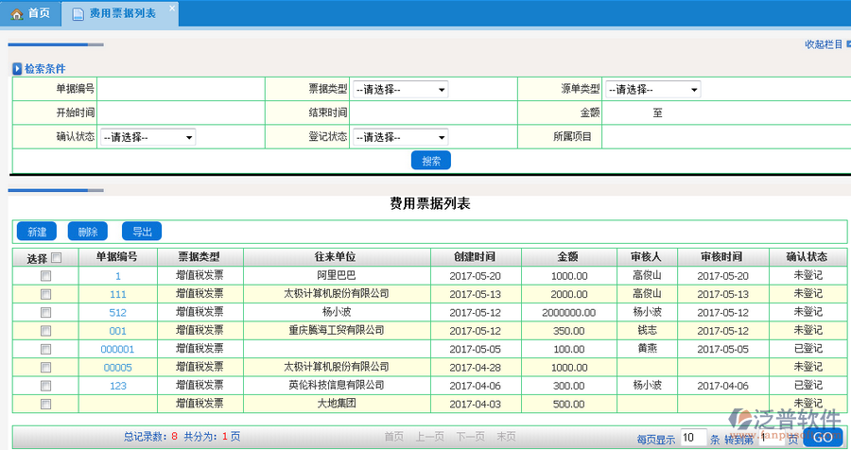Expand the 源单类型 dropdown
The width and height of the screenshot is (851, 450).
[652, 90]
